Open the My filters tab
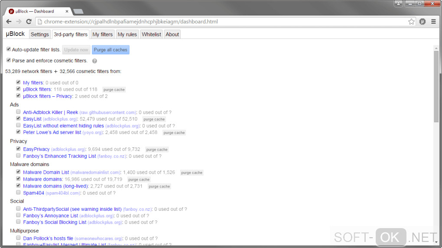The height and width of the screenshot is (248, 442). click(103, 34)
